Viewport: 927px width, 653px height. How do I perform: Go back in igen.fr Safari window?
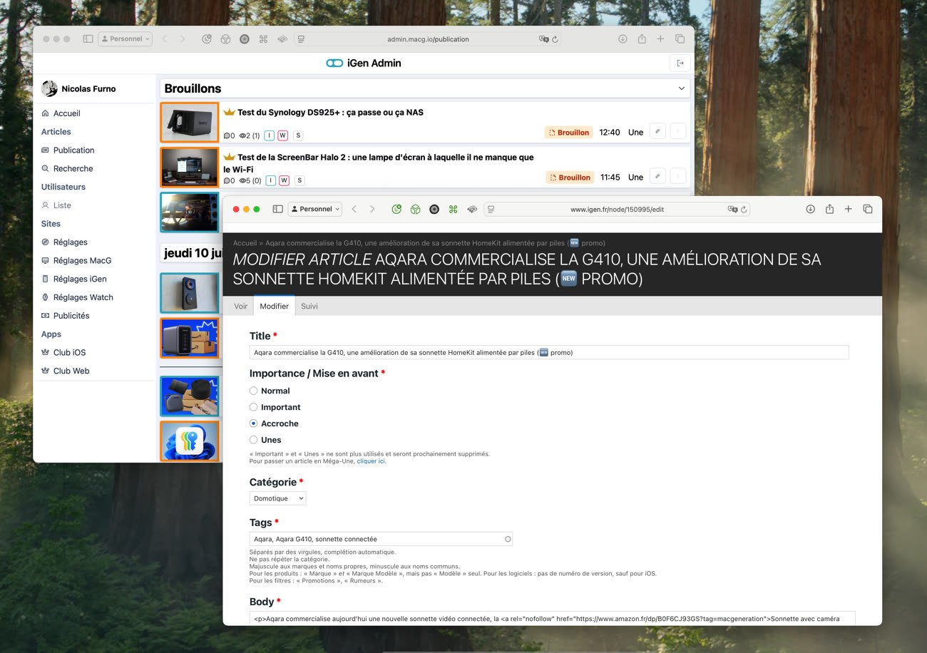pos(354,209)
